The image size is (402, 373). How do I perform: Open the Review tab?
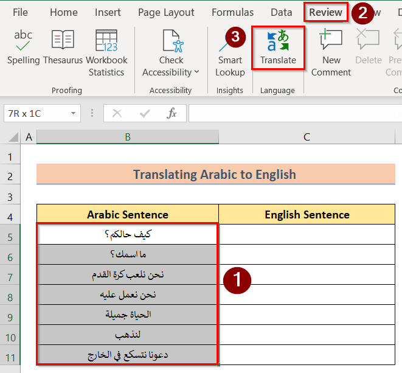325,12
